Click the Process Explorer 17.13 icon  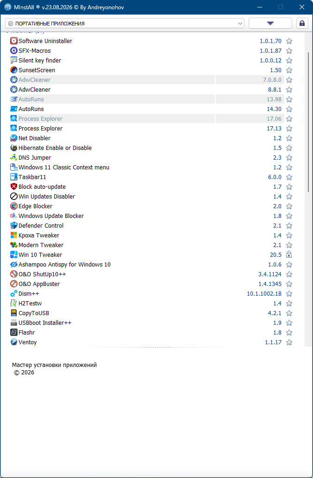14,128
